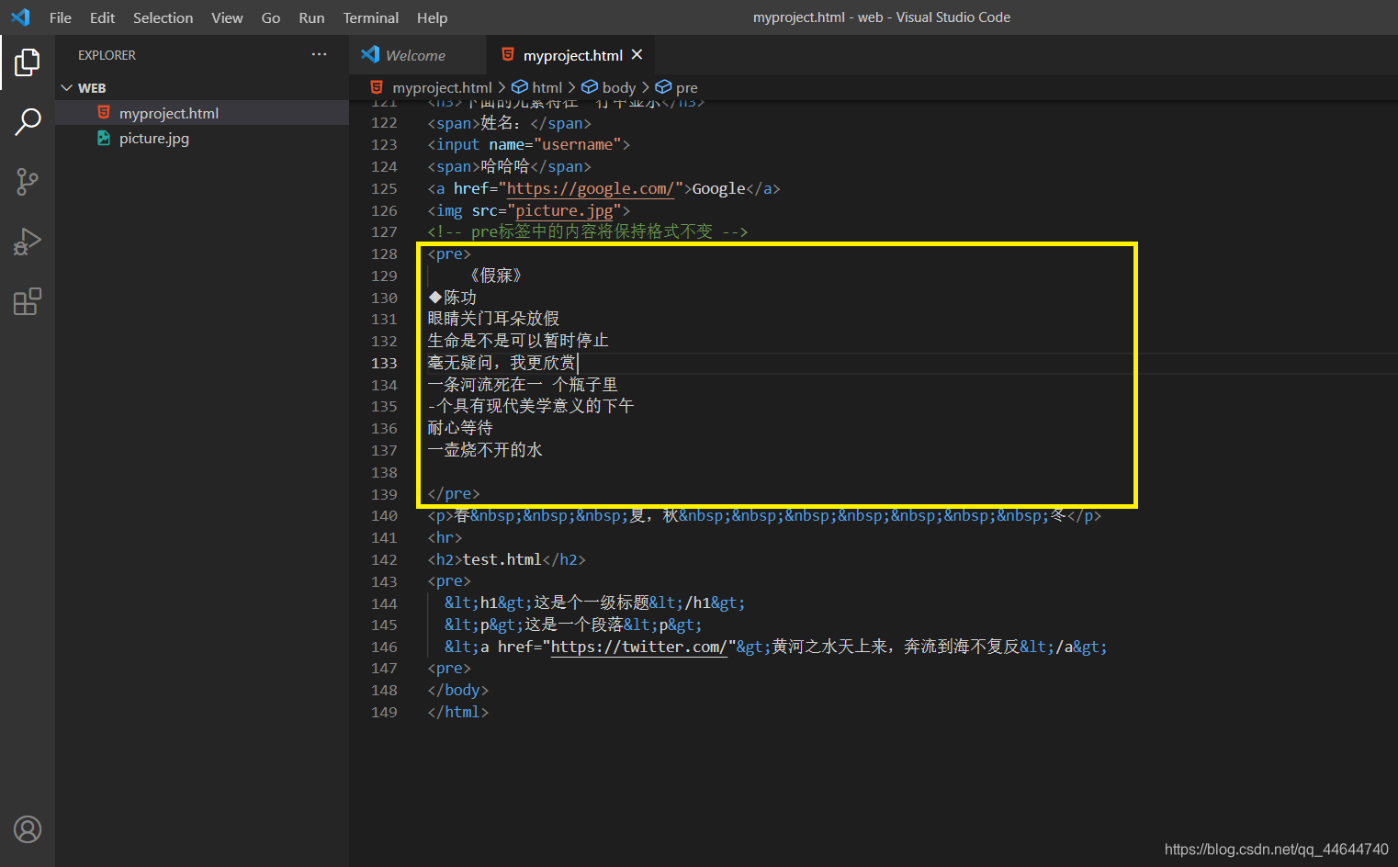Click the VS Code logo in title bar
Image resolution: width=1398 pixels, height=867 pixels.
click(20, 17)
